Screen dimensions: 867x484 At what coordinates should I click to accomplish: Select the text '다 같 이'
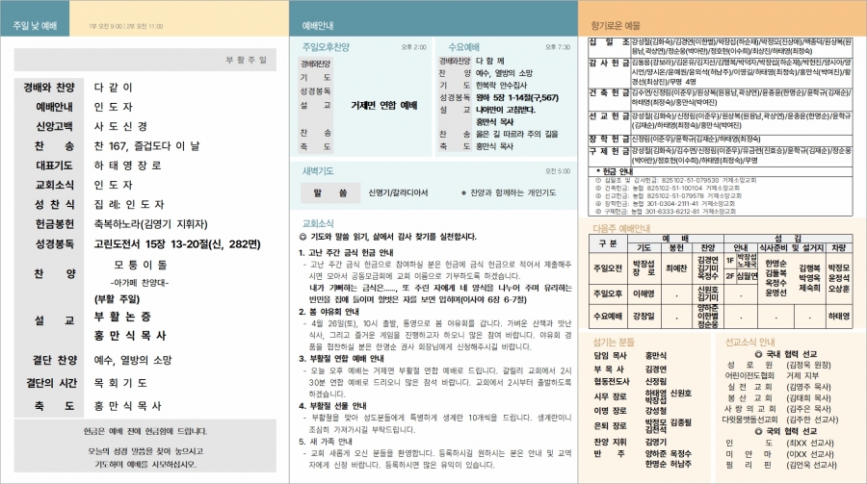(x=114, y=88)
